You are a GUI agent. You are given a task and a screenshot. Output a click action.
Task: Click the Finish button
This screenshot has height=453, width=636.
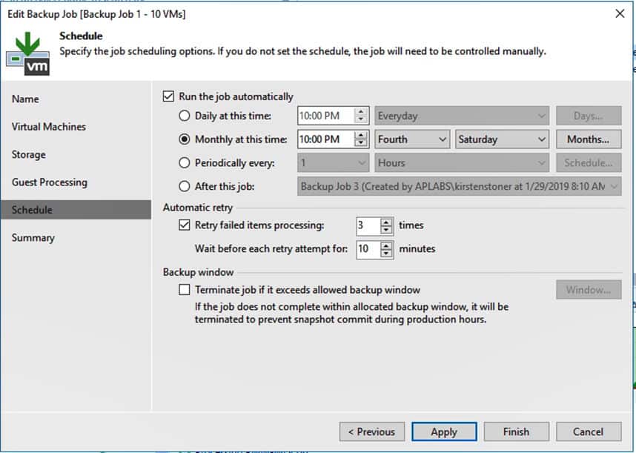pyautogui.click(x=517, y=431)
